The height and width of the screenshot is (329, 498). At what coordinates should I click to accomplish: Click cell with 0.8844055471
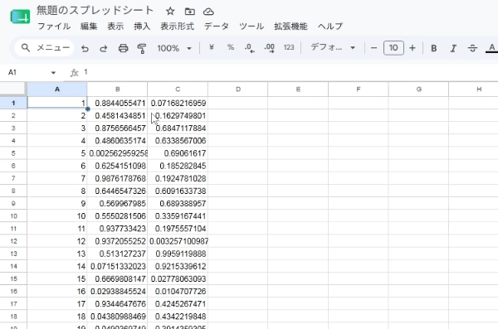[x=117, y=103]
